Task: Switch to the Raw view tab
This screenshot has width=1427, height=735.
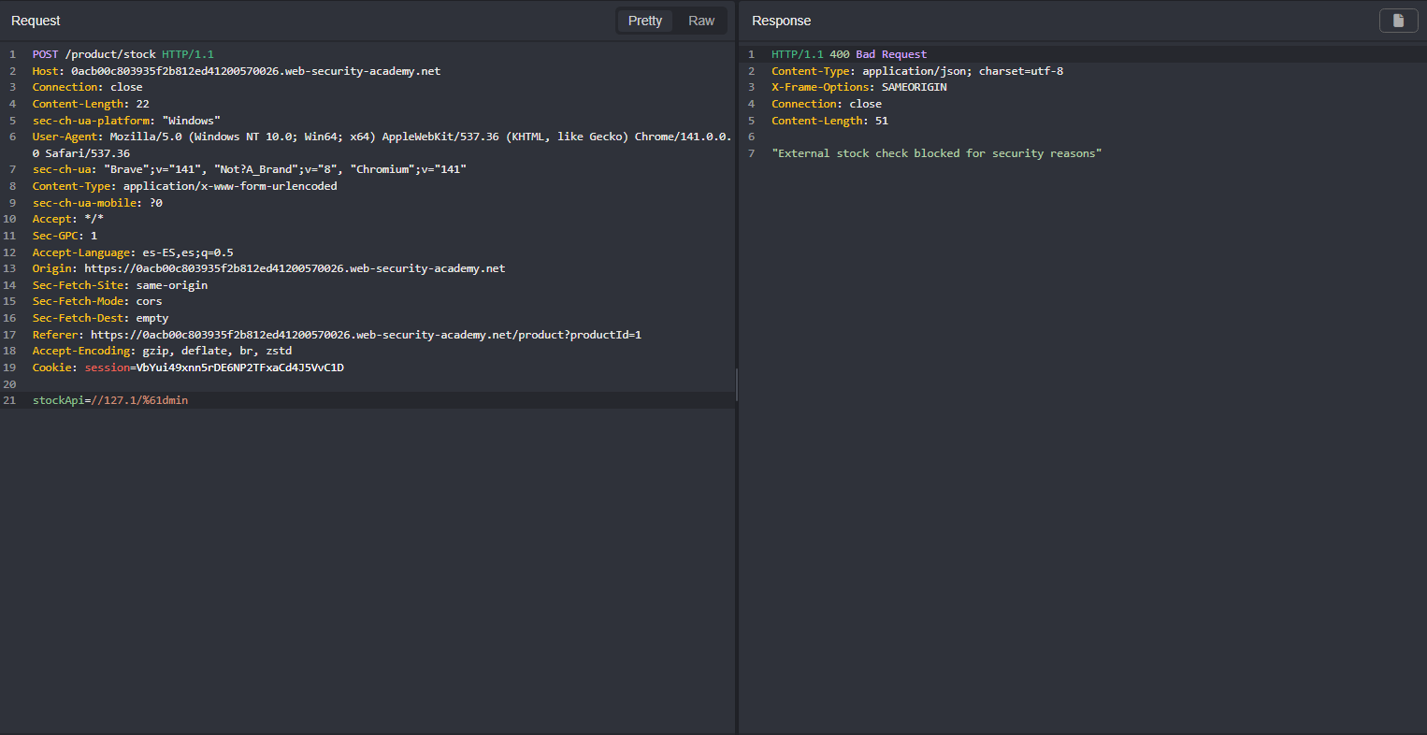Action: click(x=700, y=21)
